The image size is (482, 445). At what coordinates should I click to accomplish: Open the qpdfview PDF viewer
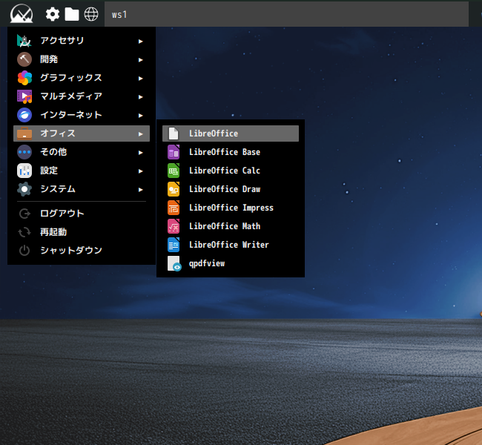tap(230, 263)
